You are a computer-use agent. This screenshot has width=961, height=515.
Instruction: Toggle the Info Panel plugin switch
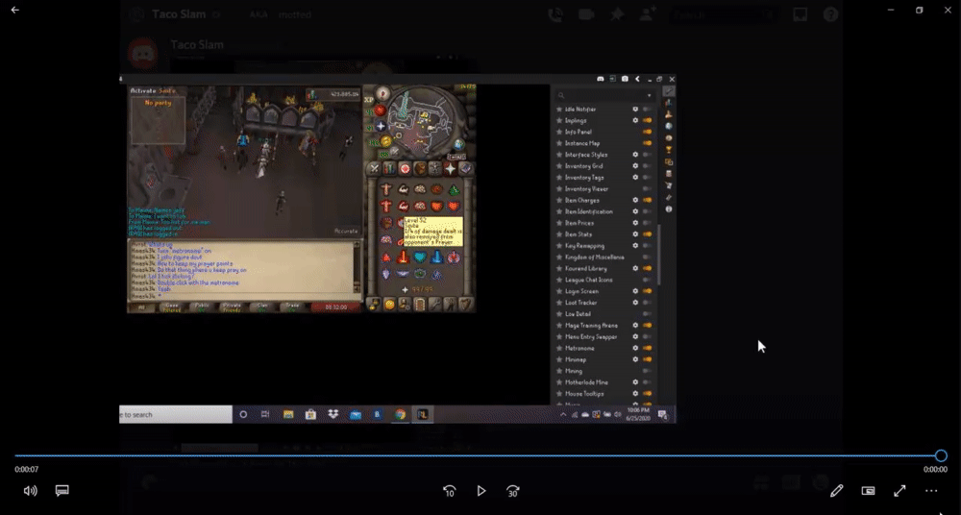click(647, 132)
